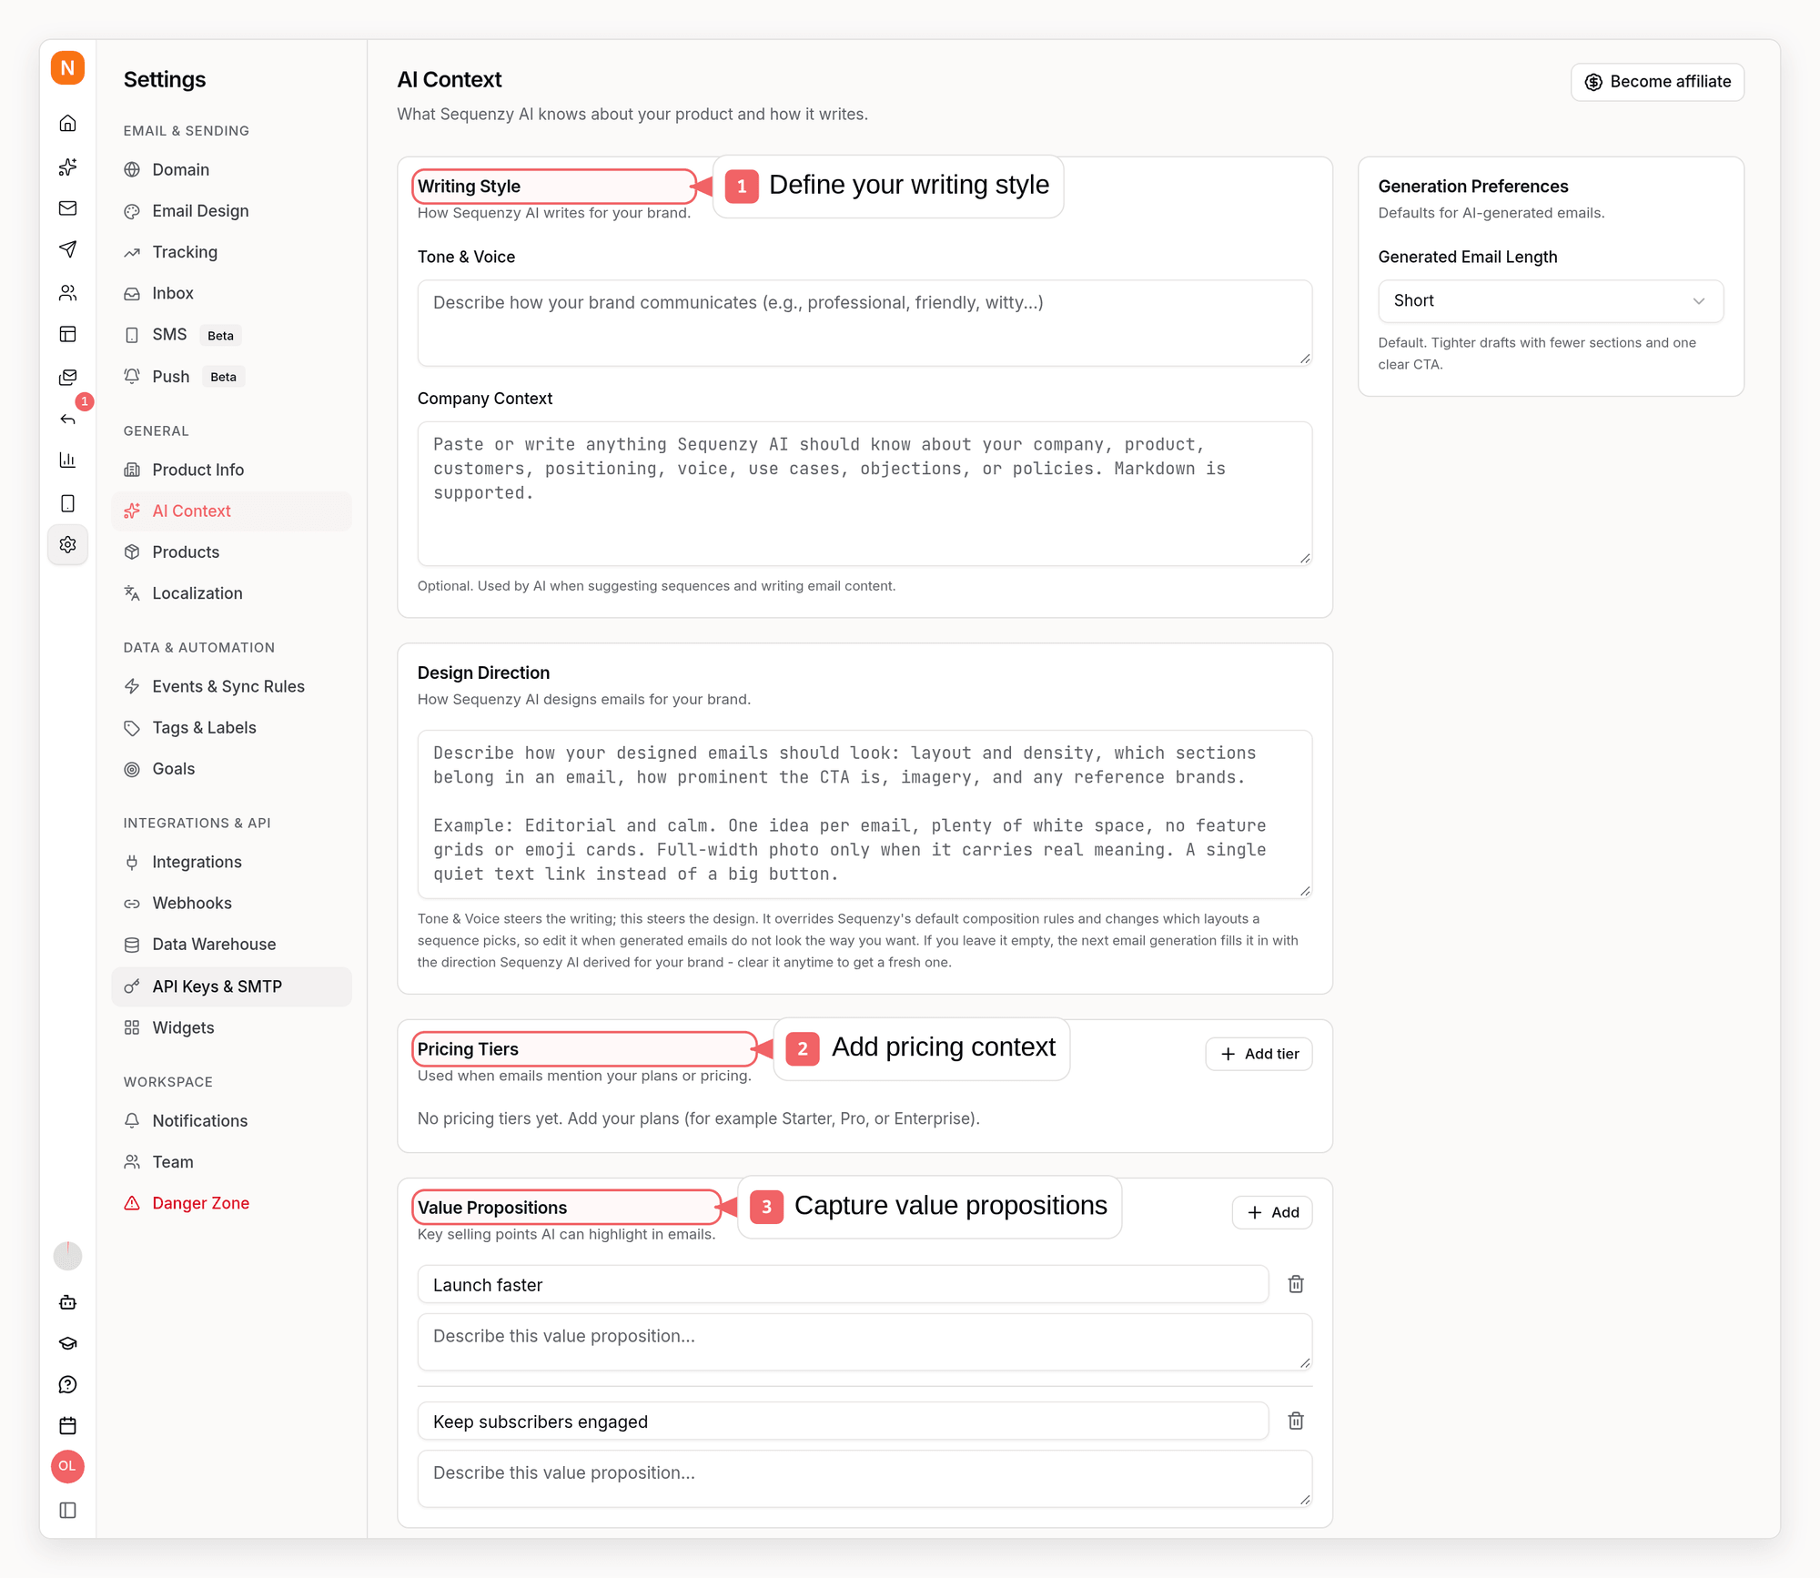
Task: Click the layout template icon in the rail
Action: (67, 334)
